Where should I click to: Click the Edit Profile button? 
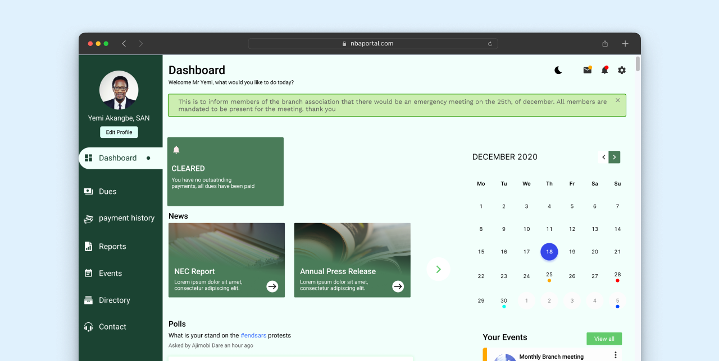tap(119, 132)
